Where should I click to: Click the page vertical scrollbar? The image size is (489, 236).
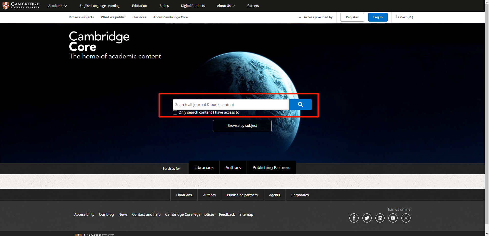(x=487, y=114)
